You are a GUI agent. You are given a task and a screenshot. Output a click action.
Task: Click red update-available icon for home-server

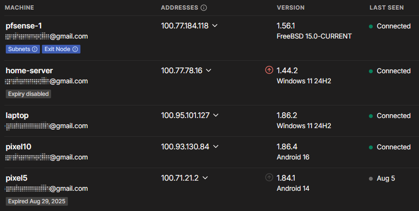pos(269,70)
